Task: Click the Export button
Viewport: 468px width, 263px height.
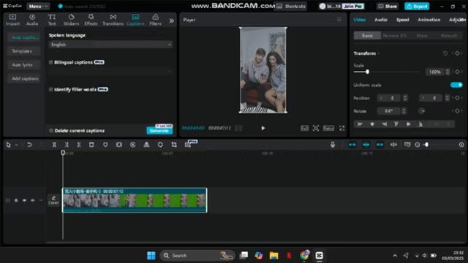Action: tap(417, 7)
